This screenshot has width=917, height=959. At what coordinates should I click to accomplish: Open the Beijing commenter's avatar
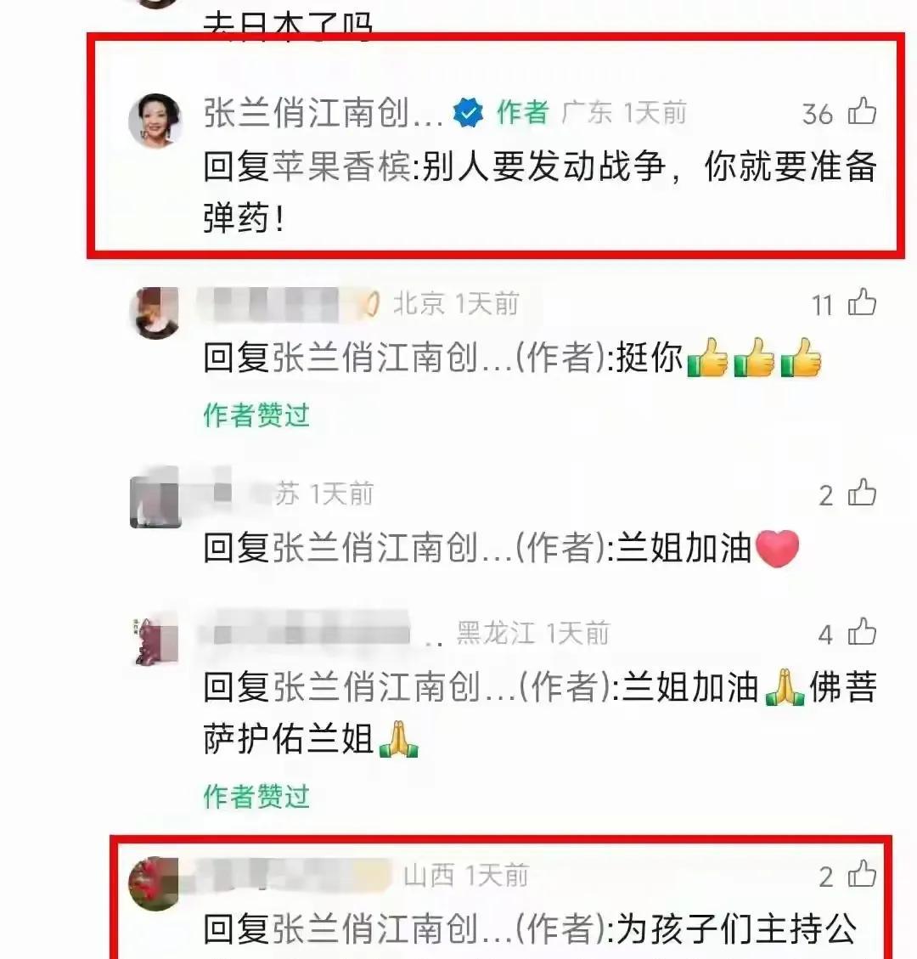pos(155,313)
